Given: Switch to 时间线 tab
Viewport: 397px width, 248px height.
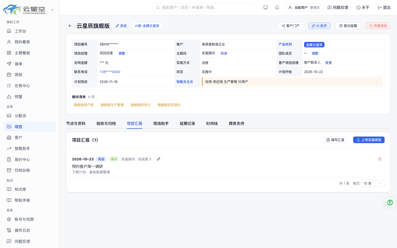Looking at the screenshot, I should coord(212,123).
